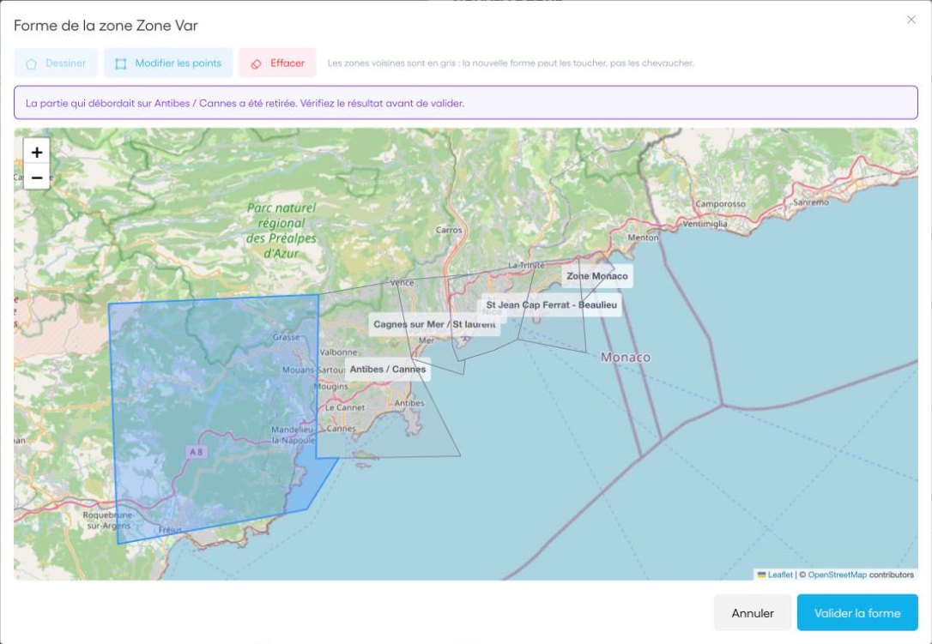This screenshot has width=932, height=644.
Task: Click the Menton town label
Action: (x=643, y=238)
